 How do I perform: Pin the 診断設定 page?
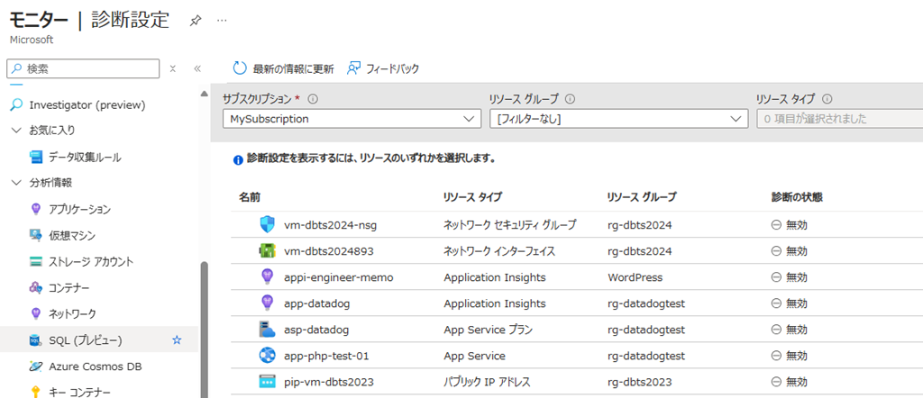[195, 21]
